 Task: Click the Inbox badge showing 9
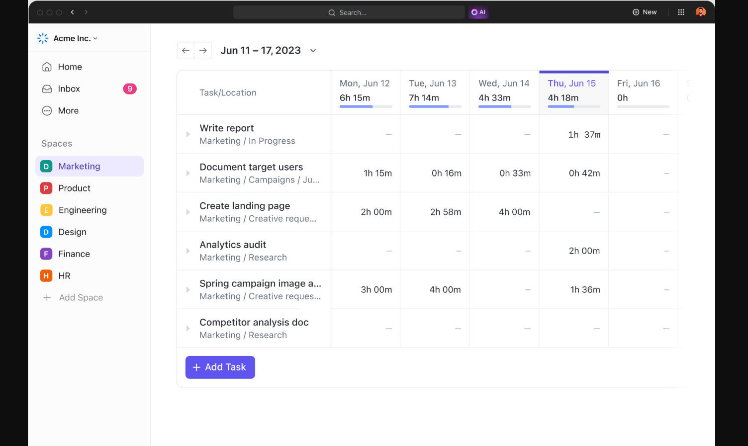click(x=130, y=89)
